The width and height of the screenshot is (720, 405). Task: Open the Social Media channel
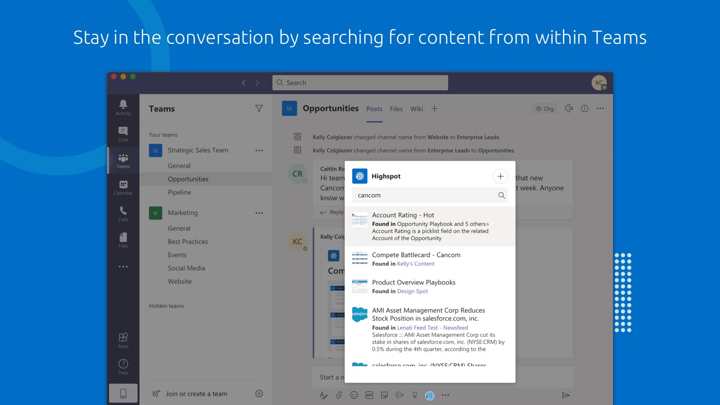[x=187, y=268]
